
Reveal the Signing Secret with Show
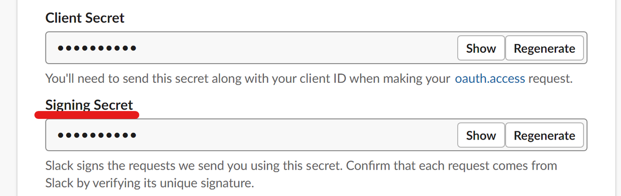[481, 135]
